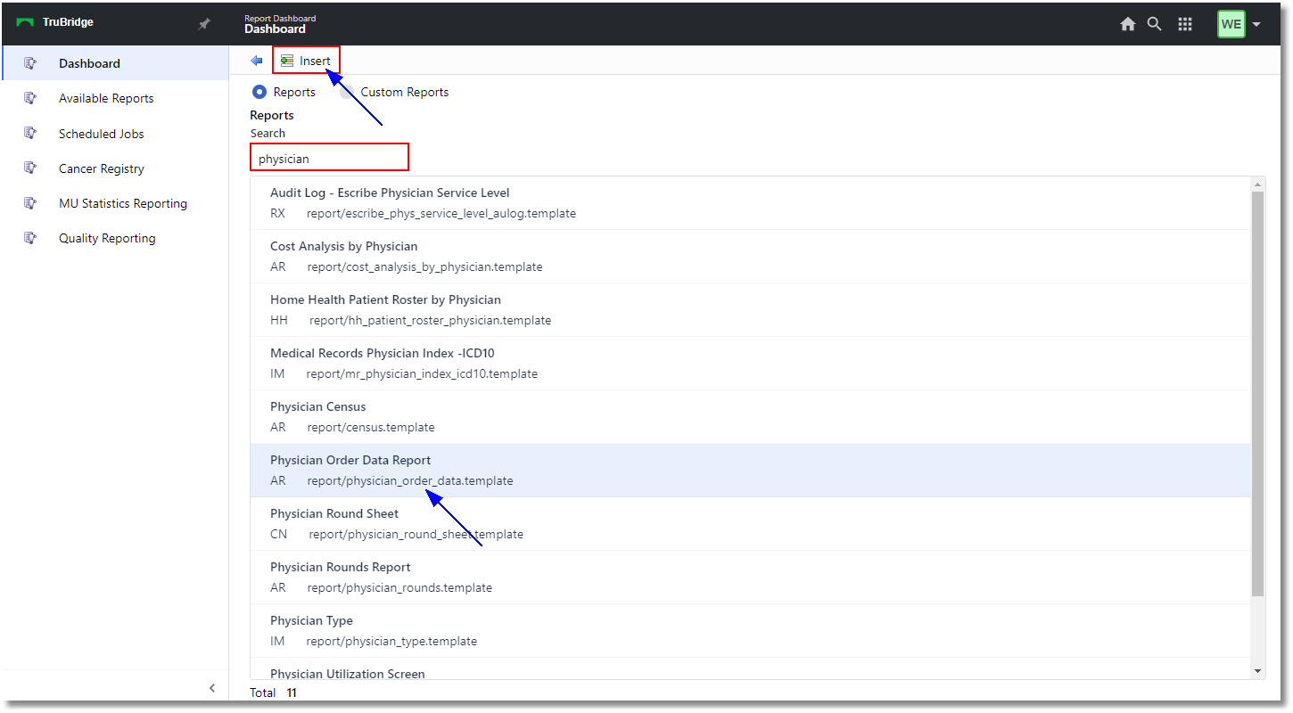Select the Physician Type report
Viewport: 1293px width, 713px height.
coord(750,631)
